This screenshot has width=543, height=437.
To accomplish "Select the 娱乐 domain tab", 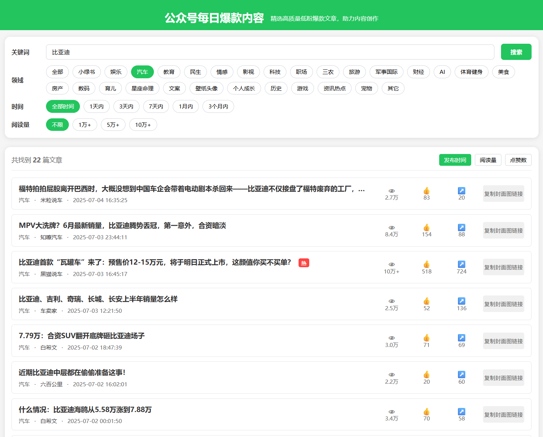I will [116, 72].
